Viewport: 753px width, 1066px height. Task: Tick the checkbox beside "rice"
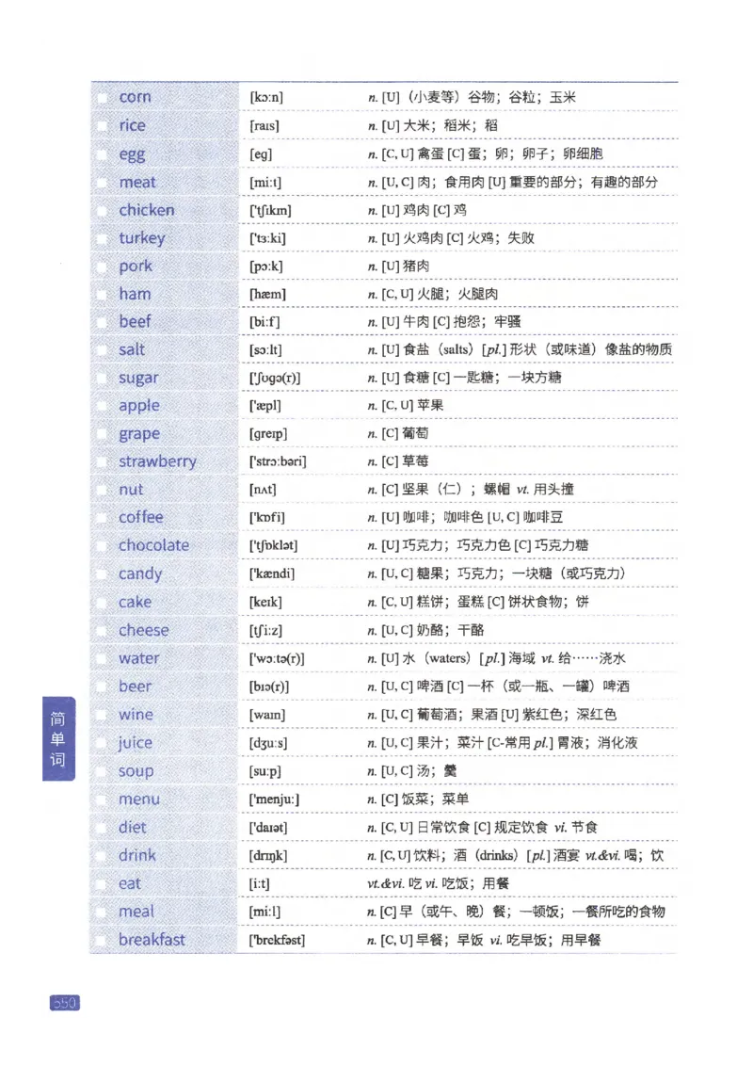102,125
